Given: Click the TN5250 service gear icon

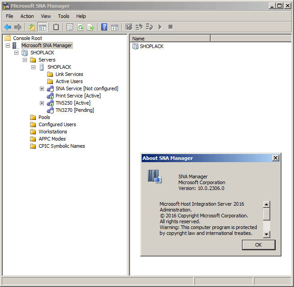Looking at the screenshot, I should pos(50,103).
